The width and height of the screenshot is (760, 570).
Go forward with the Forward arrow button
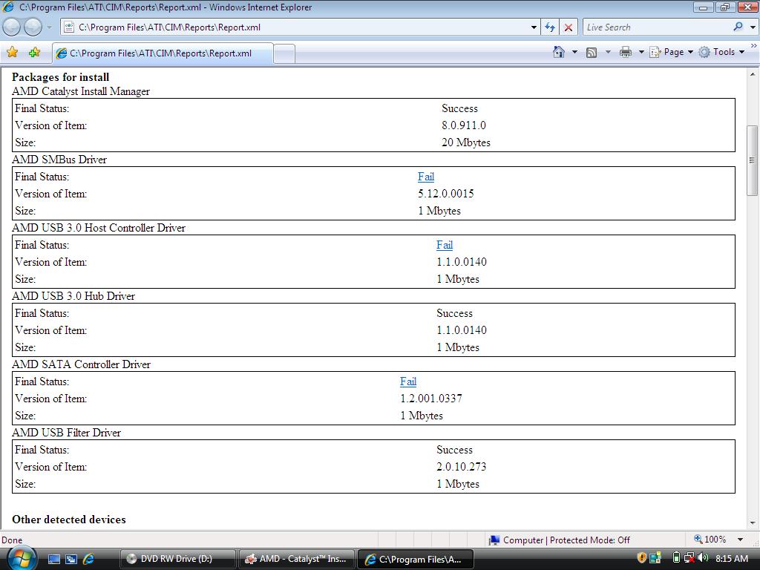(x=33, y=27)
